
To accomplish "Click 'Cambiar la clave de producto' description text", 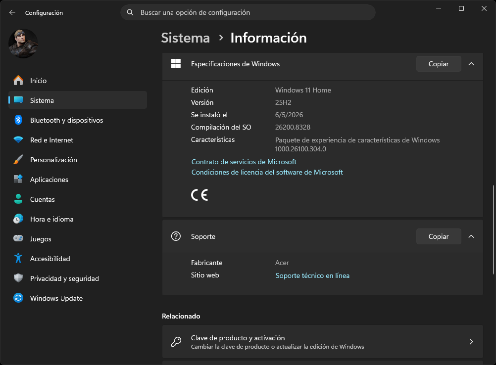I will click(277, 347).
